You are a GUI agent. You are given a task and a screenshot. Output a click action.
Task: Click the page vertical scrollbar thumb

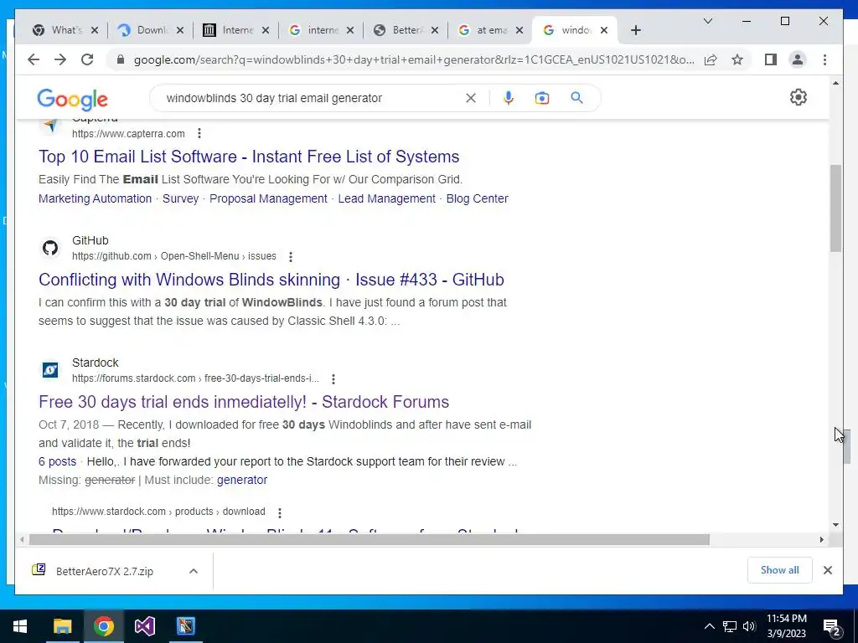835,208
